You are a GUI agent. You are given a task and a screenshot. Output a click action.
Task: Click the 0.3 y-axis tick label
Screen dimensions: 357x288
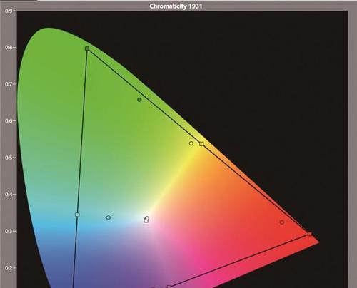coord(9,231)
